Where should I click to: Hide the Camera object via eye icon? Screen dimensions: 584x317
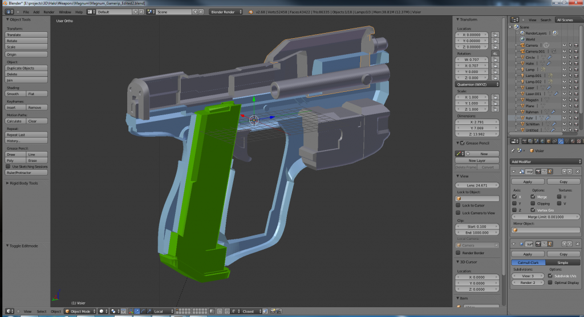pyautogui.click(x=564, y=46)
